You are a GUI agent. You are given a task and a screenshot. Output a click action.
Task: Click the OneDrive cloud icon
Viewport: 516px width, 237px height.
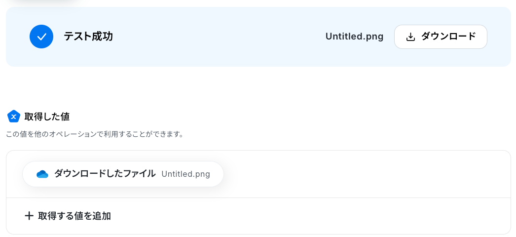(42, 174)
